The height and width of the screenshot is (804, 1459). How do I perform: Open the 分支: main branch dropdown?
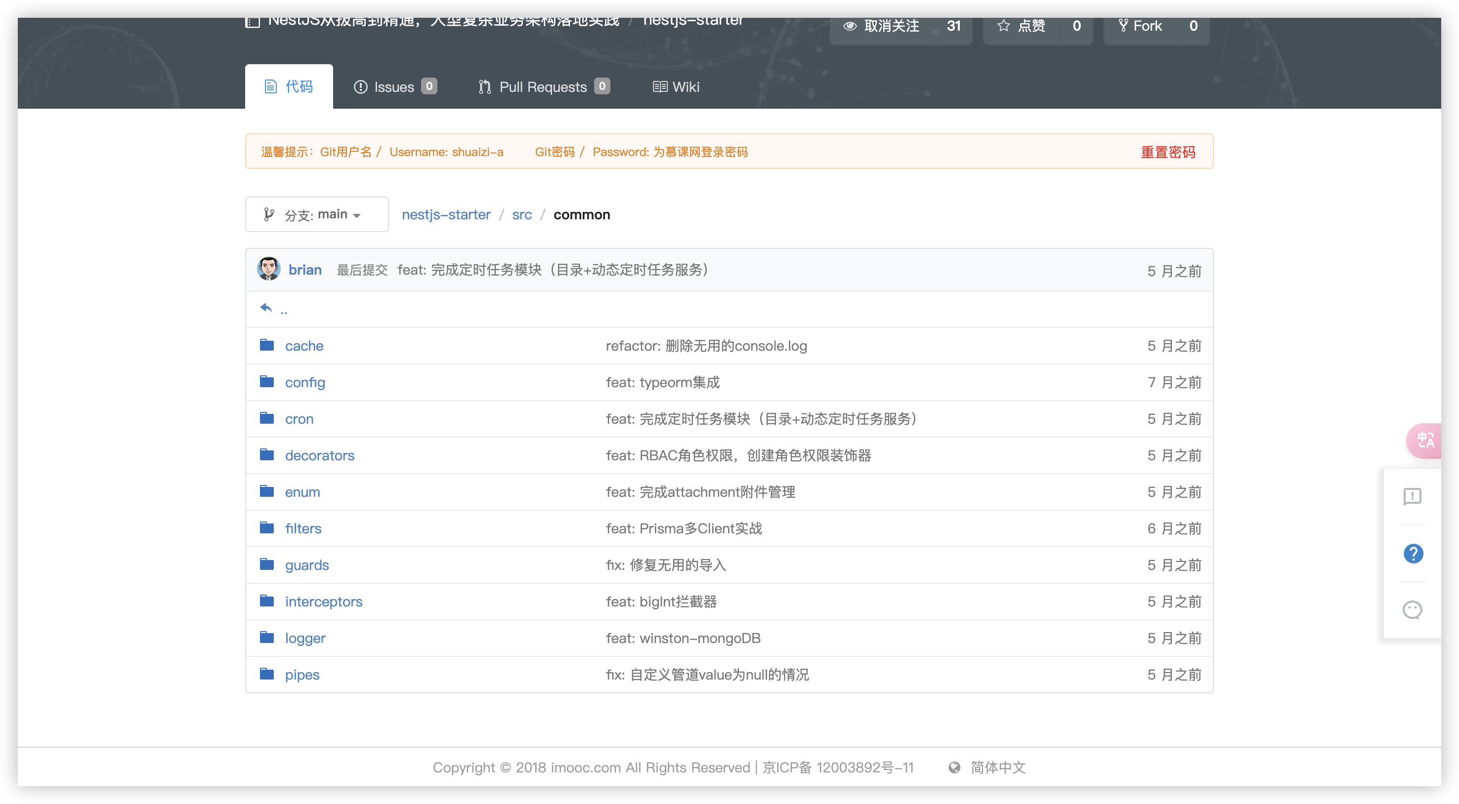pyautogui.click(x=317, y=214)
